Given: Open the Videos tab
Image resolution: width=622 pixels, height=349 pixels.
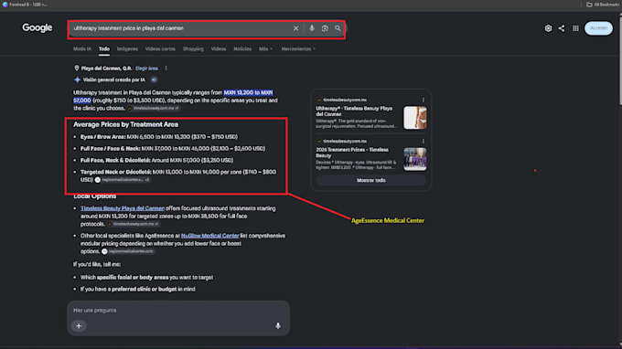Looking at the screenshot, I should pos(219,49).
